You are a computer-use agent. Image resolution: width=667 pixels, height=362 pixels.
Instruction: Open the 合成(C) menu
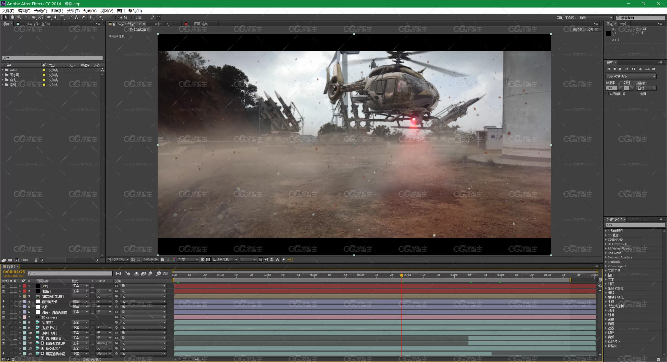(41, 11)
